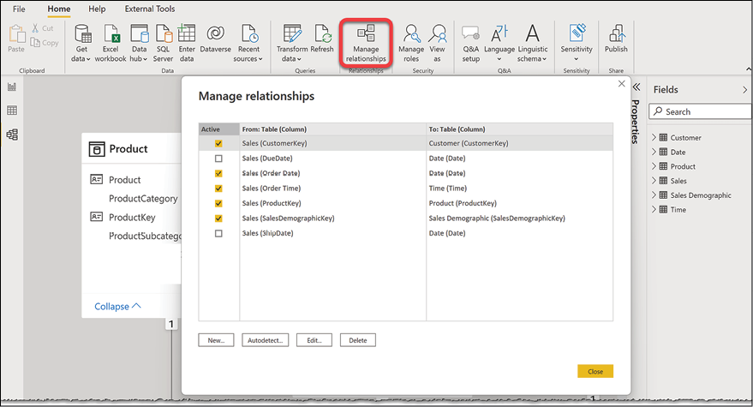Viewport: 753px width, 407px height.
Task: Click the Copy icon
Action: (35, 43)
